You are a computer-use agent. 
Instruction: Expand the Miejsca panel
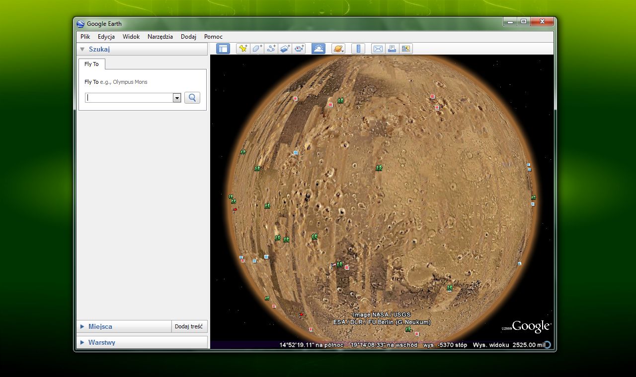point(82,326)
